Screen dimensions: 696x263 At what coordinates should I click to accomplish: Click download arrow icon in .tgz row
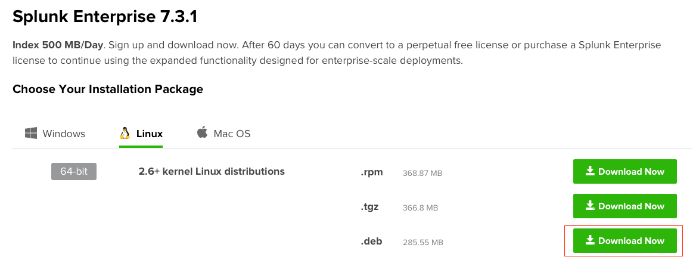(x=590, y=206)
